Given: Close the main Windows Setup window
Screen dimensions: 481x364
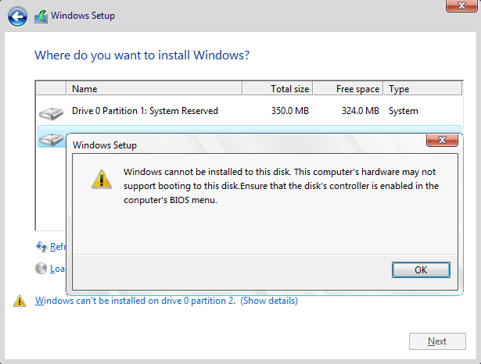Looking at the screenshot, I should [x=461, y=6].
